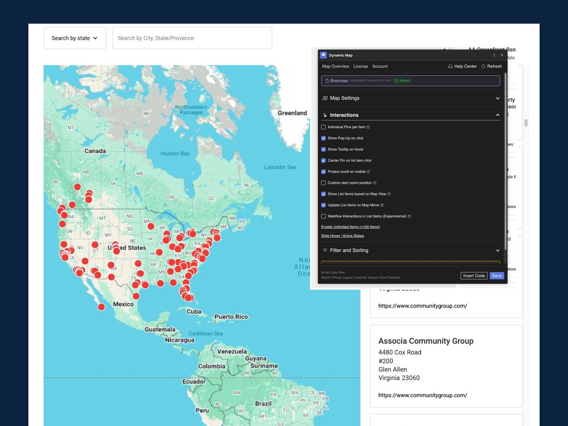Open the info icon for Update List Items on Map Move

coord(382,205)
